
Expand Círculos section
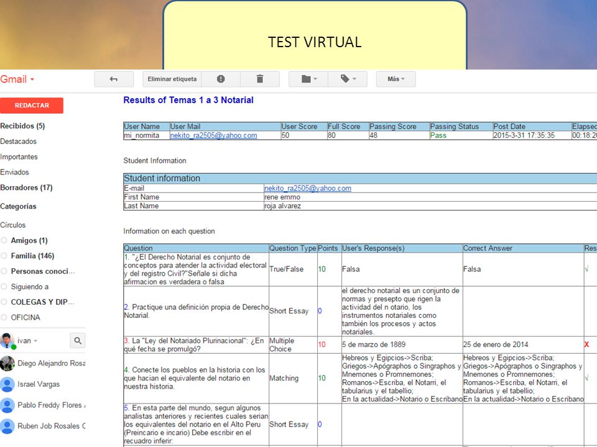pos(13,225)
